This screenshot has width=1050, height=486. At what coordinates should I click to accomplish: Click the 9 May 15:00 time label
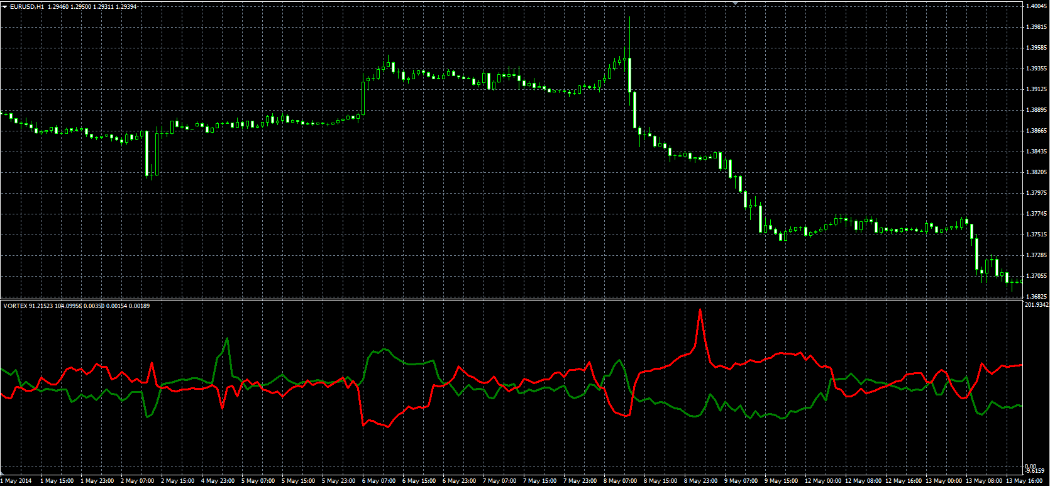[x=782, y=481]
